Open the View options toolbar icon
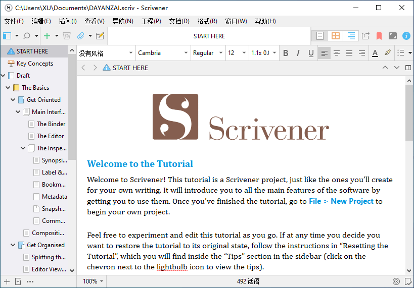 coord(8,36)
